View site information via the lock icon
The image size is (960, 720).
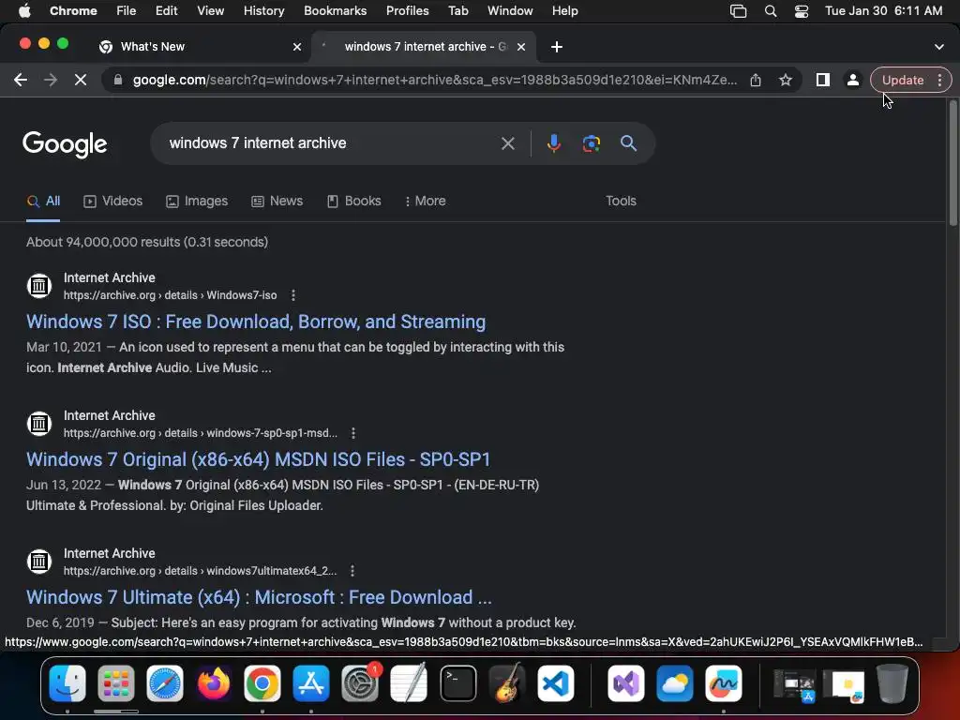118,81
